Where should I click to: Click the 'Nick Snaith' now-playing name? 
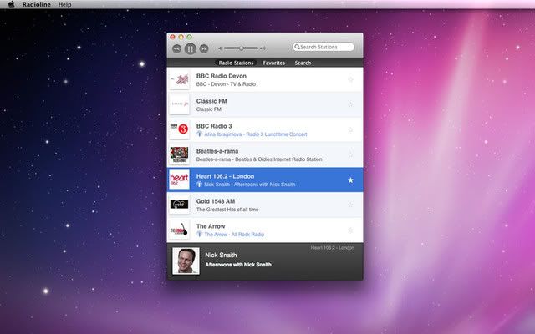click(x=221, y=255)
